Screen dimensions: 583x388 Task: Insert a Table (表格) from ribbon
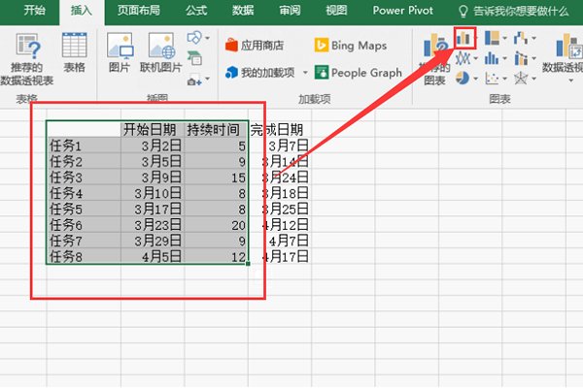coord(75,52)
